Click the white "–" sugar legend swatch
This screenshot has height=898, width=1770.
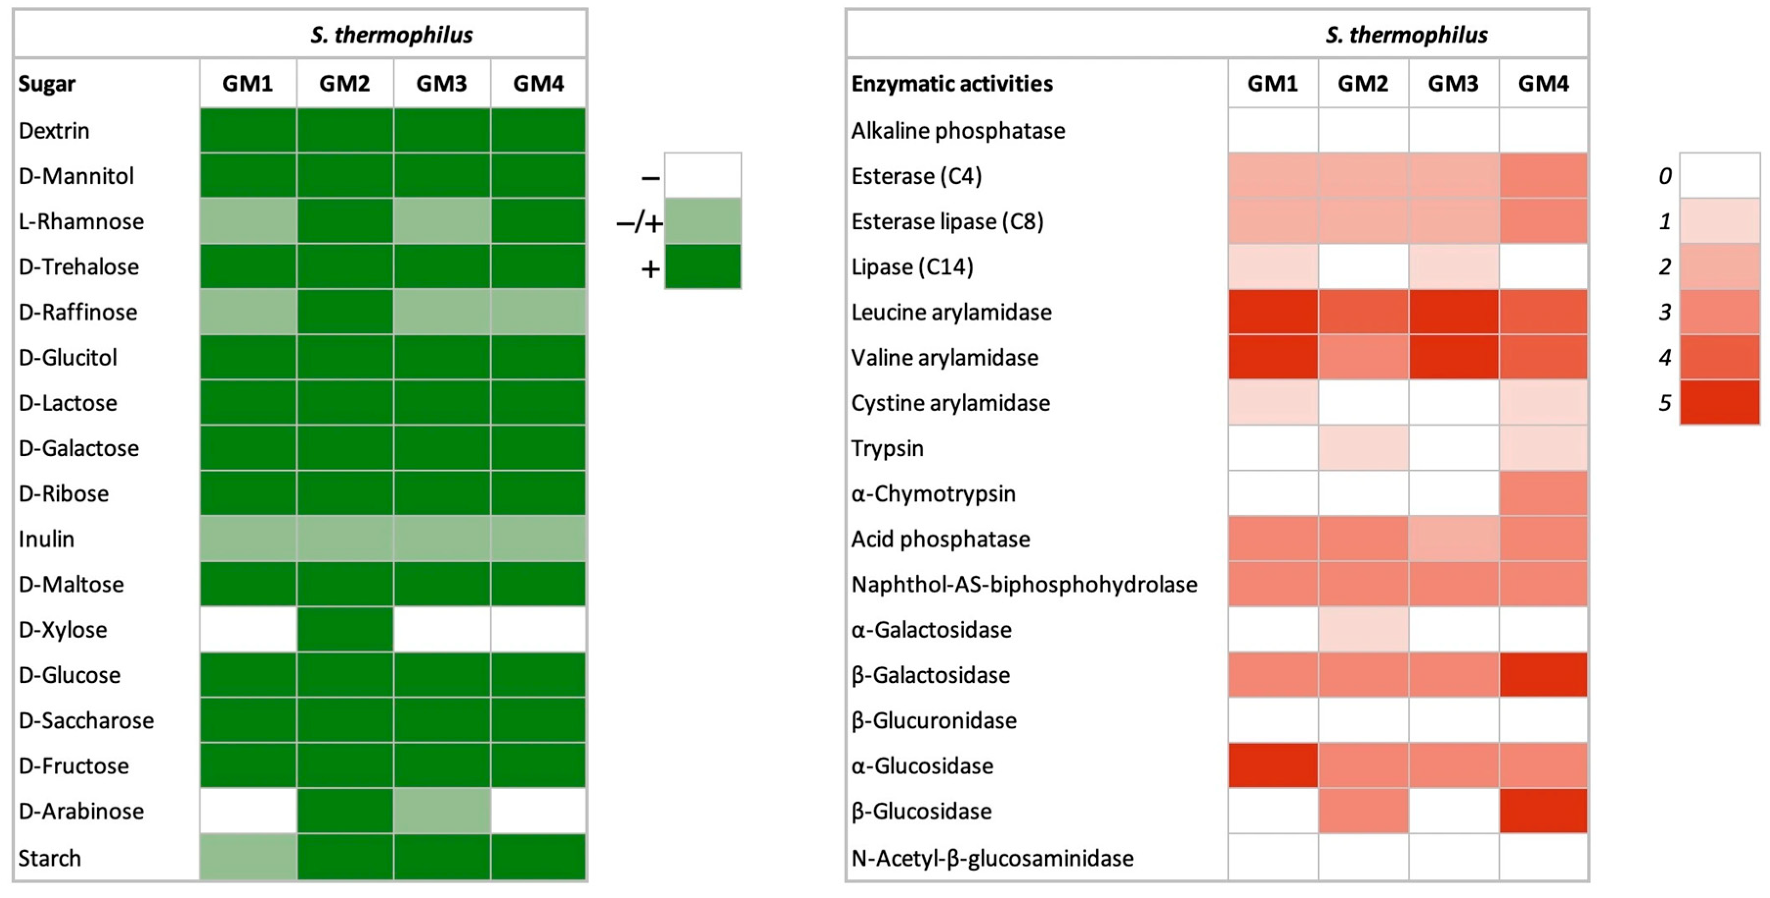click(703, 176)
